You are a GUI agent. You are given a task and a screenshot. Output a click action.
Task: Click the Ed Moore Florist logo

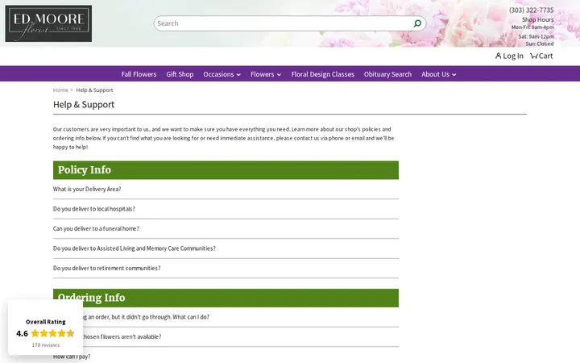coord(48,23)
